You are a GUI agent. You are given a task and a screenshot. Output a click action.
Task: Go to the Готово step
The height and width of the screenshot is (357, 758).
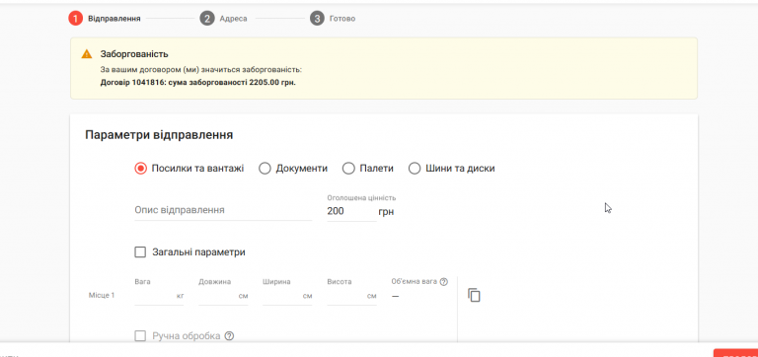pyautogui.click(x=342, y=19)
